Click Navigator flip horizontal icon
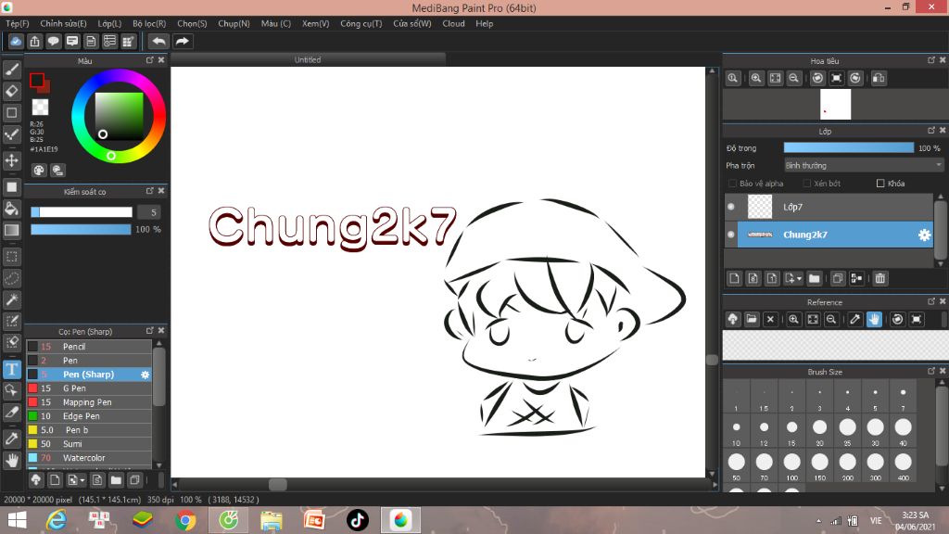 click(879, 78)
